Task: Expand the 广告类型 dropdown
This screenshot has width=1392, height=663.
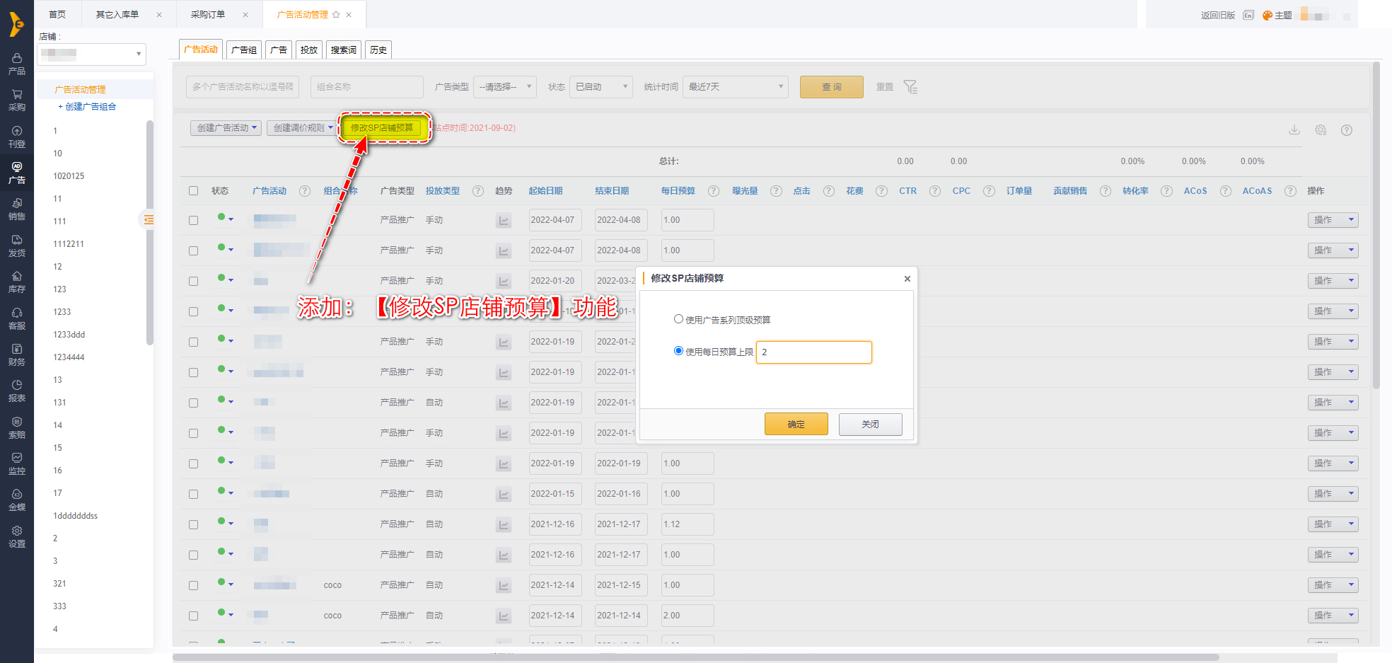Action: pos(505,87)
